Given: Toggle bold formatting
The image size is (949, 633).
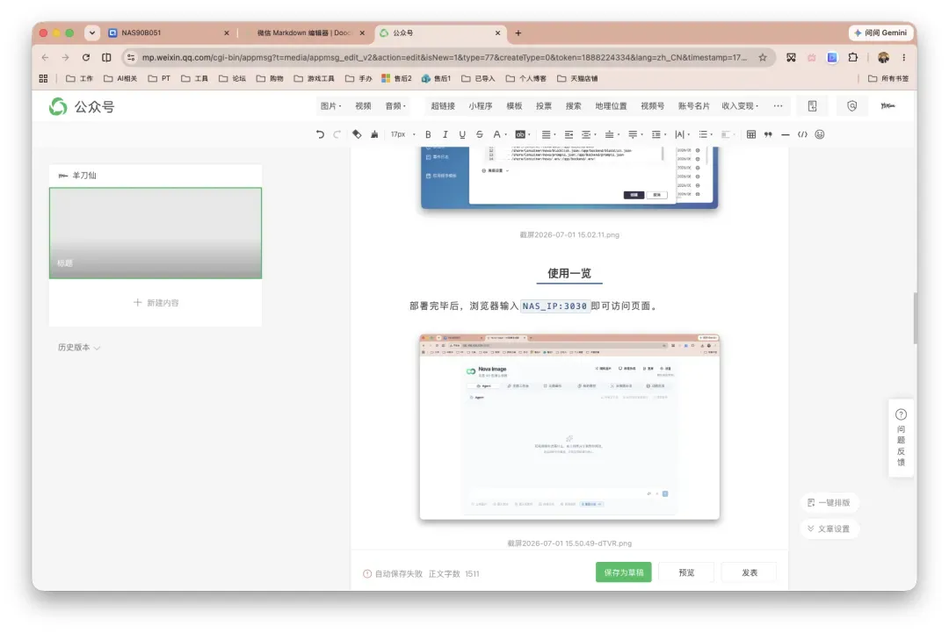Looking at the screenshot, I should [428, 135].
